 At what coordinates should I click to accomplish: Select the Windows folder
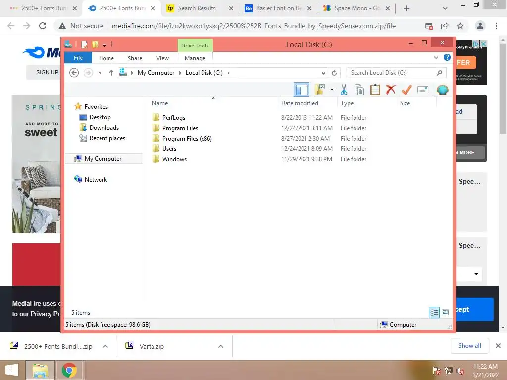coord(174,159)
